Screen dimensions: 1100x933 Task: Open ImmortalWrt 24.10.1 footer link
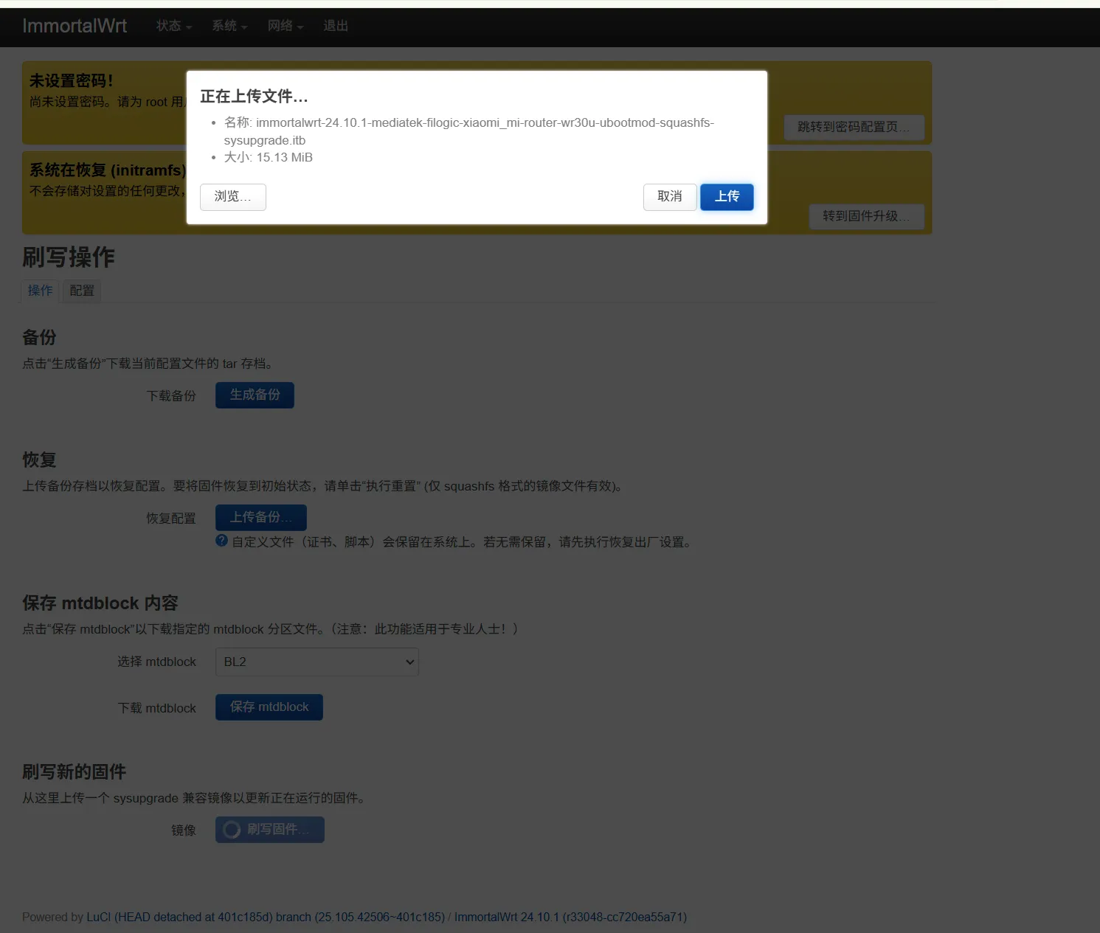tap(570, 918)
